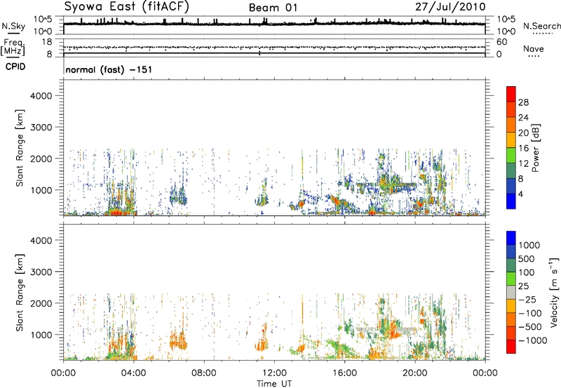
Task: Click the '1000' velocity colorbar tick
Action: (x=529, y=245)
